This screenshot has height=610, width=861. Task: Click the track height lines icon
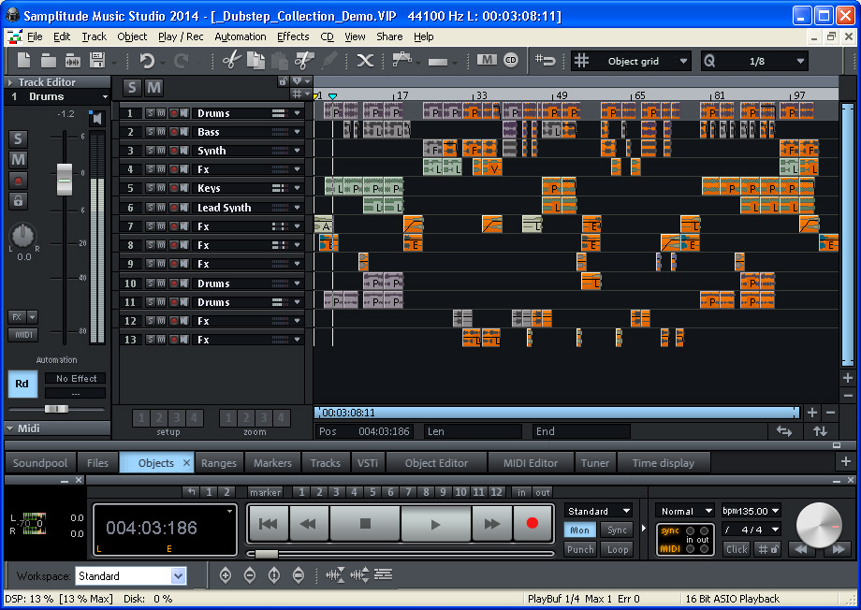click(384, 574)
